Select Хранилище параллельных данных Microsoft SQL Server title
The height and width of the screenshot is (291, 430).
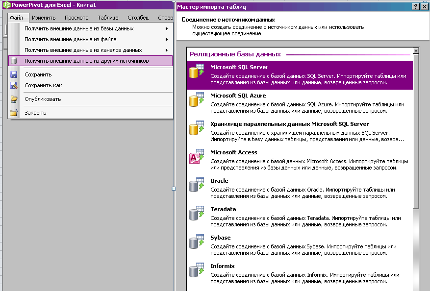point(290,124)
